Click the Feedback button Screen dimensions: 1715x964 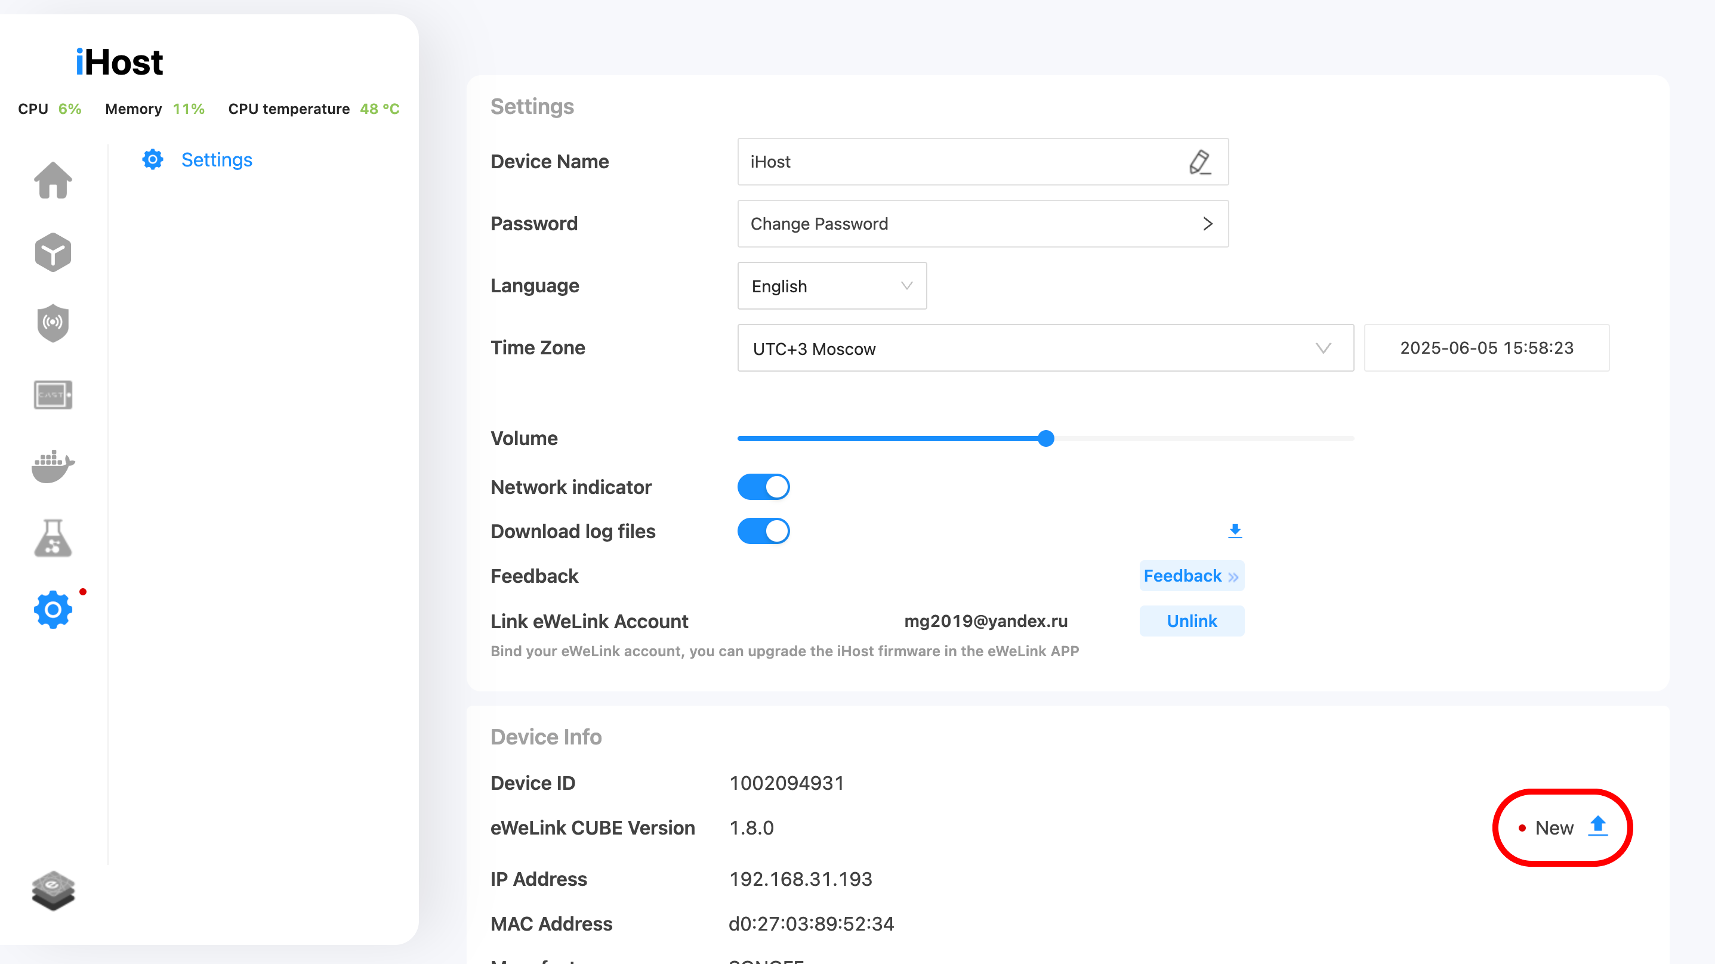click(1192, 576)
